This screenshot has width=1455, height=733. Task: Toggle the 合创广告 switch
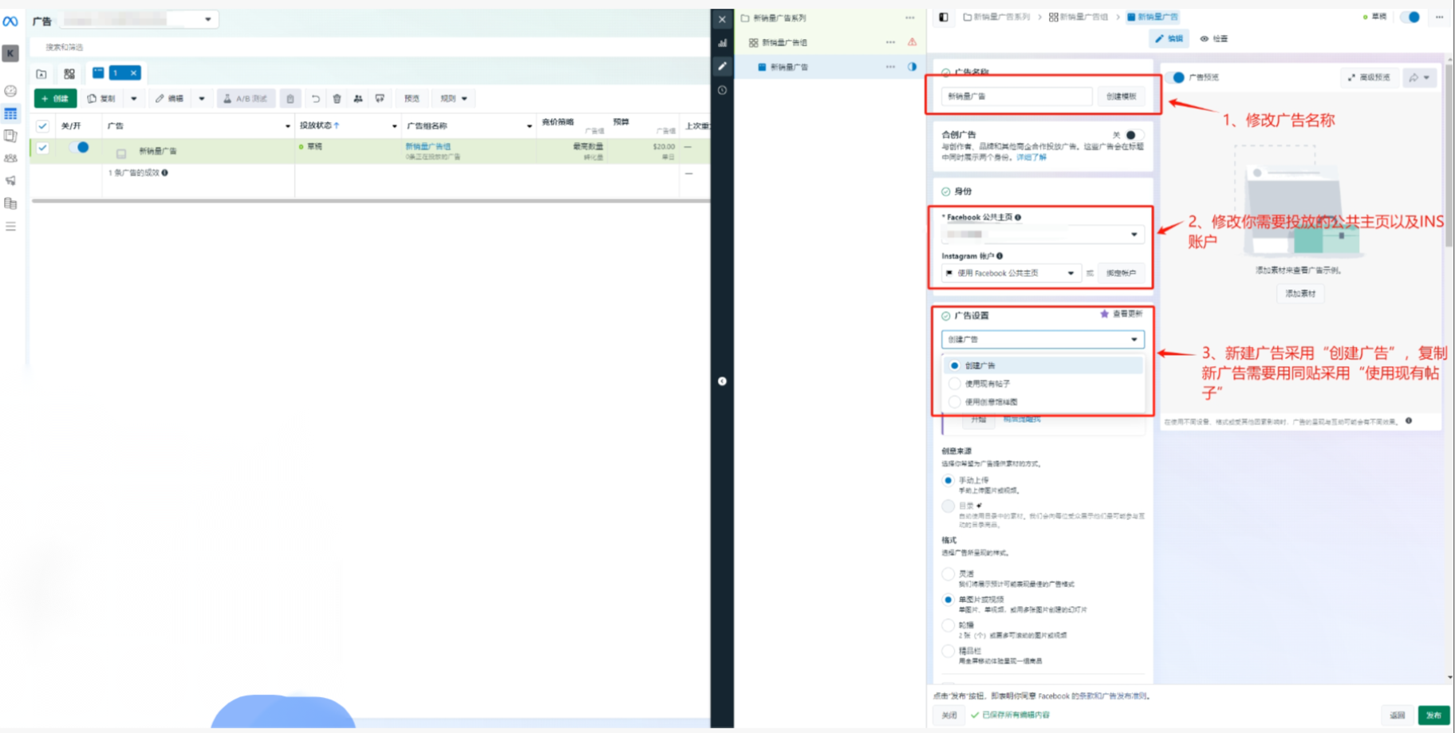(x=1134, y=135)
